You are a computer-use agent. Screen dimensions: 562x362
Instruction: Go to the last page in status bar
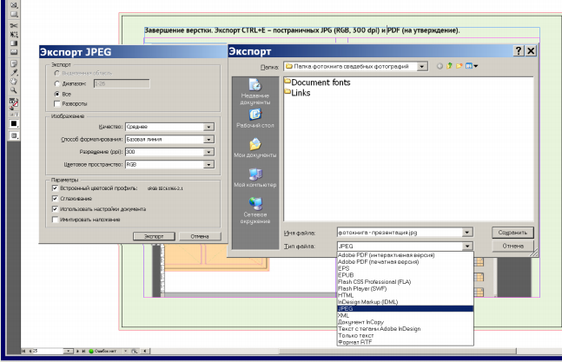[83, 352]
